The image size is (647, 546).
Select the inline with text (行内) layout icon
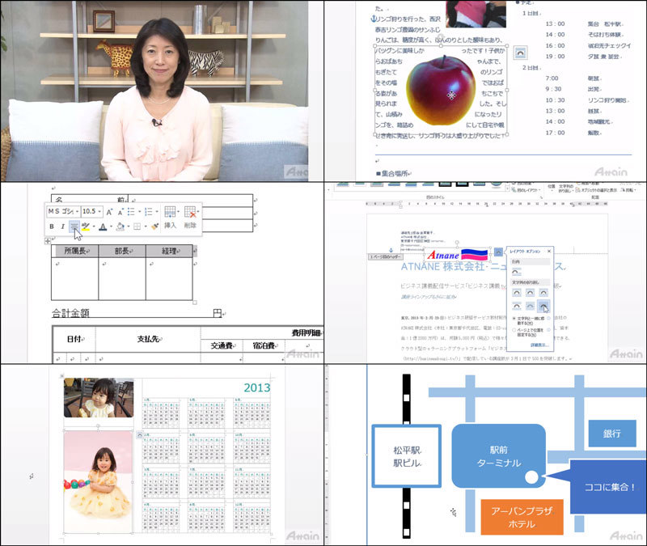[x=517, y=272]
